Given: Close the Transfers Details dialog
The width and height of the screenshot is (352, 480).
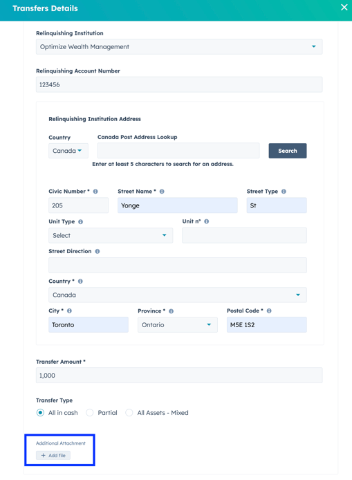Looking at the screenshot, I should coord(344,8).
